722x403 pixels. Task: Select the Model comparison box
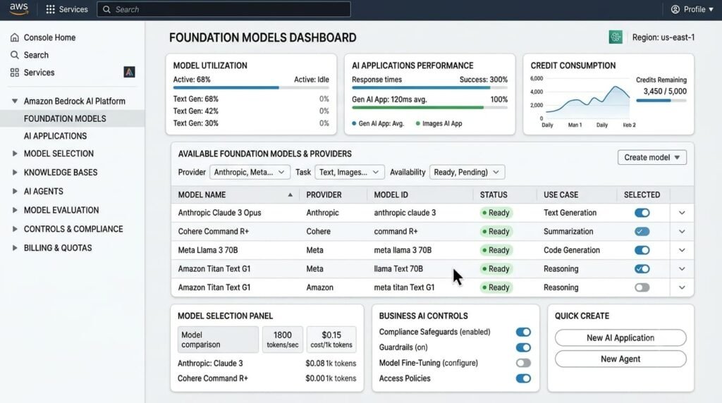tap(218, 340)
